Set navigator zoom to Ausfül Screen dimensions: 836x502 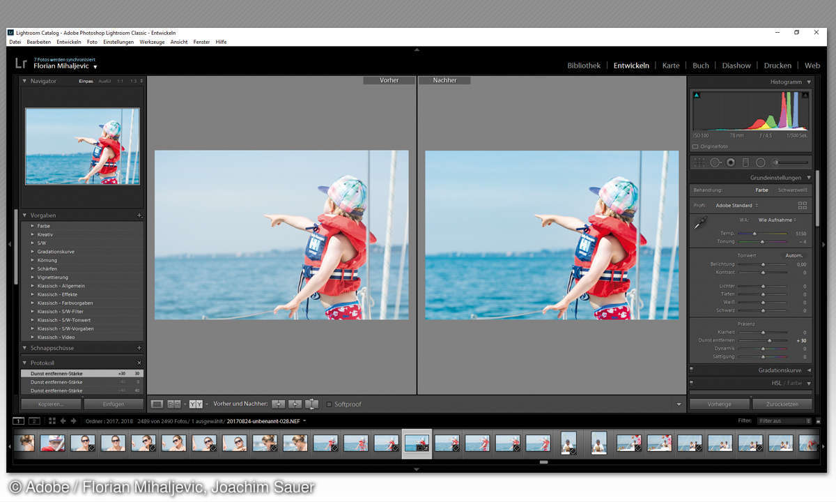[x=104, y=81]
